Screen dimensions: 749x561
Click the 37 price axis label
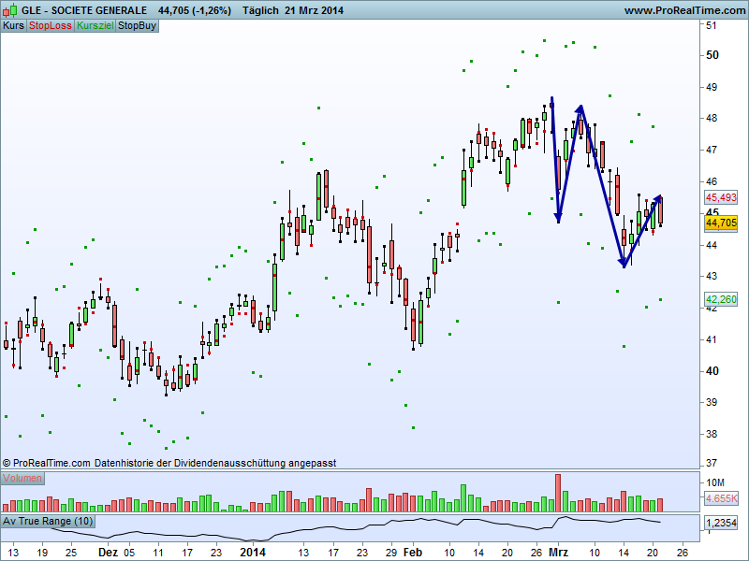click(x=712, y=463)
